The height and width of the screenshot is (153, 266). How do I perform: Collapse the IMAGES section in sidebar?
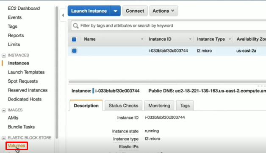pyautogui.click(x=4, y=110)
